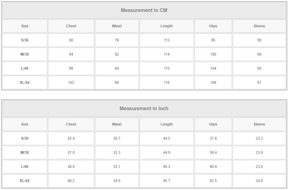Image resolution: width=288 pixels, height=190 pixels.
Task: Select the Chest header in CM table
Action: click(71, 26)
